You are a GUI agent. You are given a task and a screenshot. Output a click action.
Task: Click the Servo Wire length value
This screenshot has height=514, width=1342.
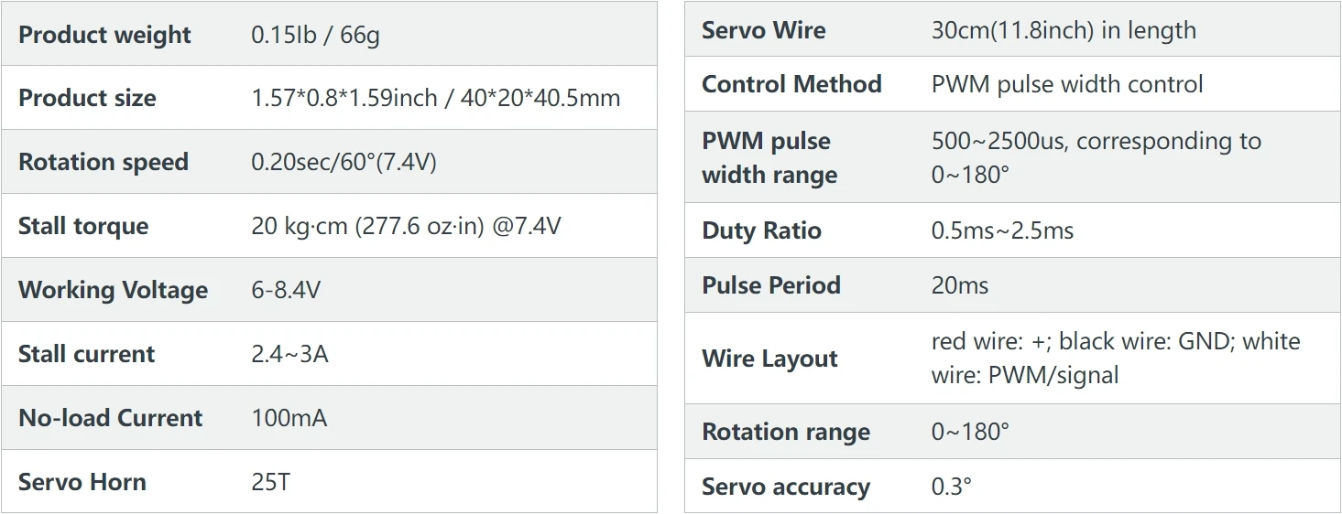point(1064,30)
